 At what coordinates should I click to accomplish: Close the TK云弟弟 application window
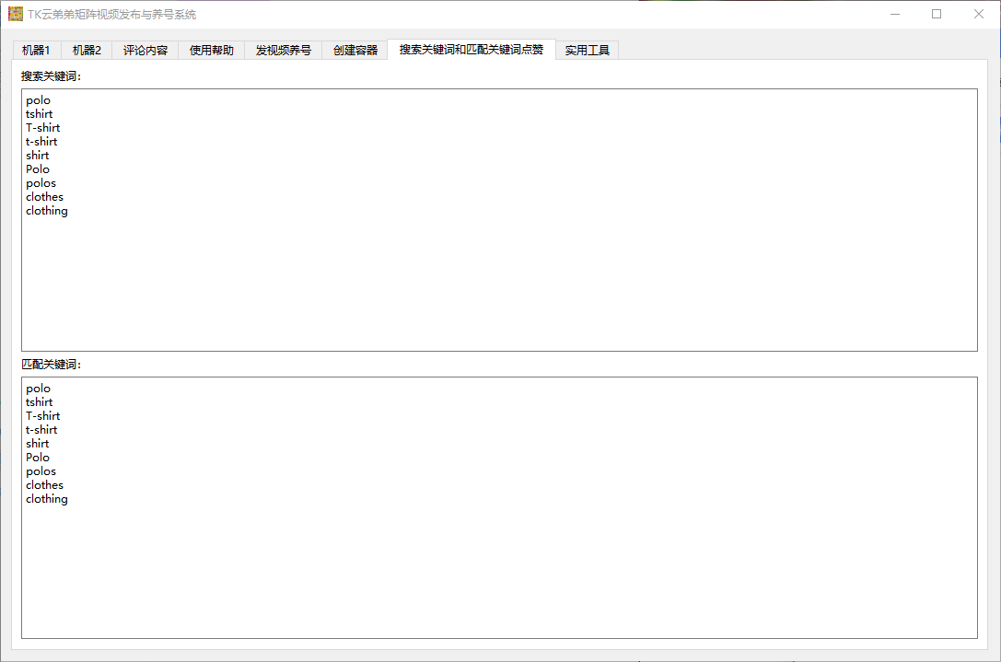(x=978, y=14)
